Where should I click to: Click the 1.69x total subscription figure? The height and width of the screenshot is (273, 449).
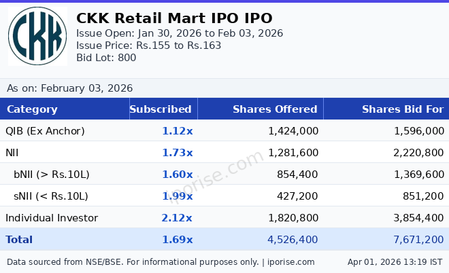coord(177,240)
